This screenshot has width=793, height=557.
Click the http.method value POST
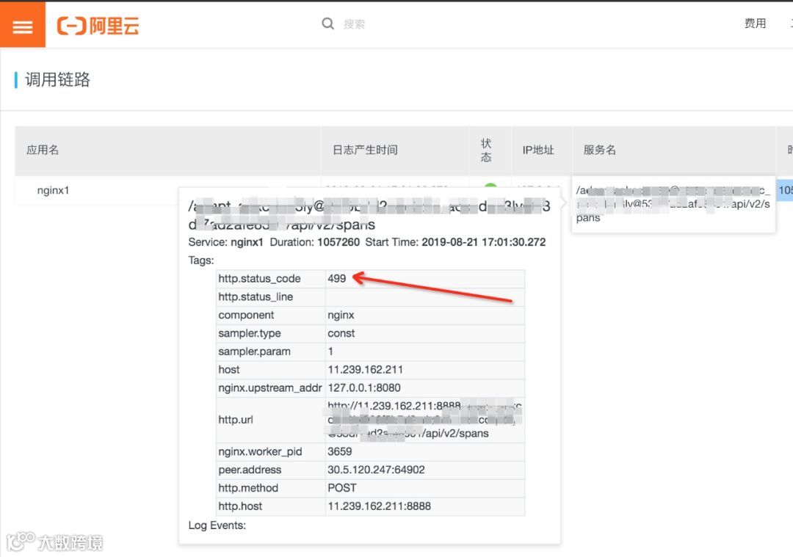coord(342,488)
